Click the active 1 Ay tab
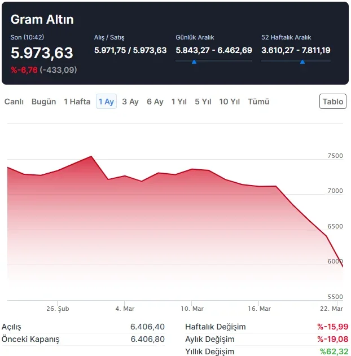351x356 pixels. (x=106, y=102)
